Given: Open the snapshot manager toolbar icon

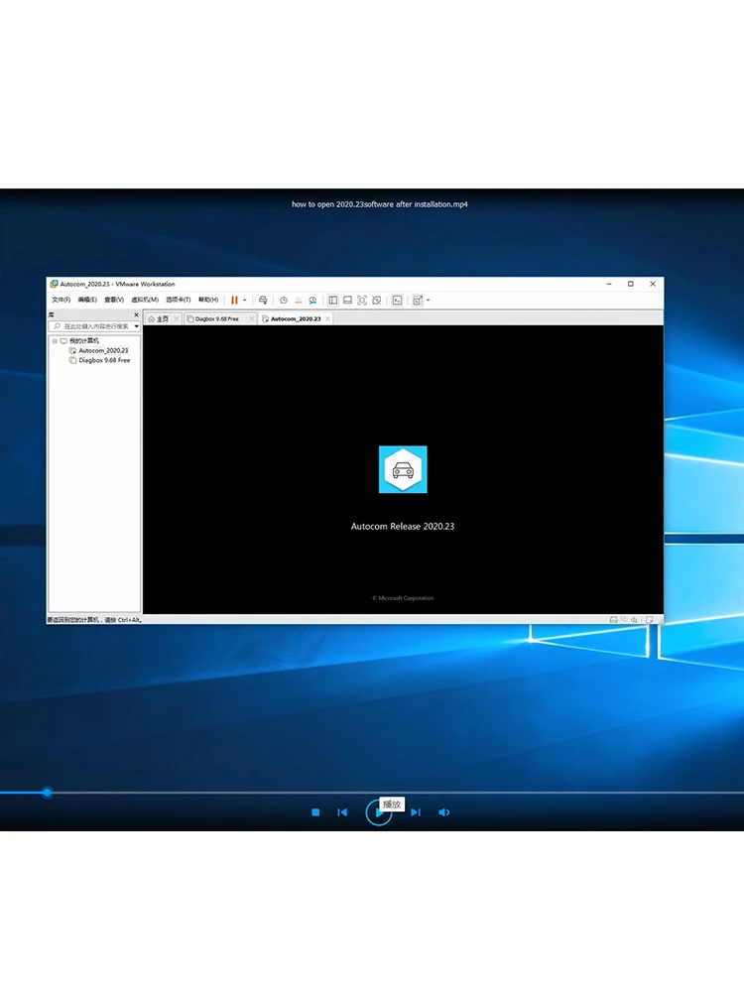Looking at the screenshot, I should pos(312,301).
